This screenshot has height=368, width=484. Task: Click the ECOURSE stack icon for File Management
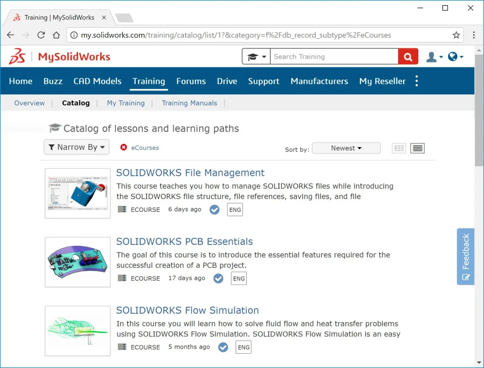click(x=122, y=209)
